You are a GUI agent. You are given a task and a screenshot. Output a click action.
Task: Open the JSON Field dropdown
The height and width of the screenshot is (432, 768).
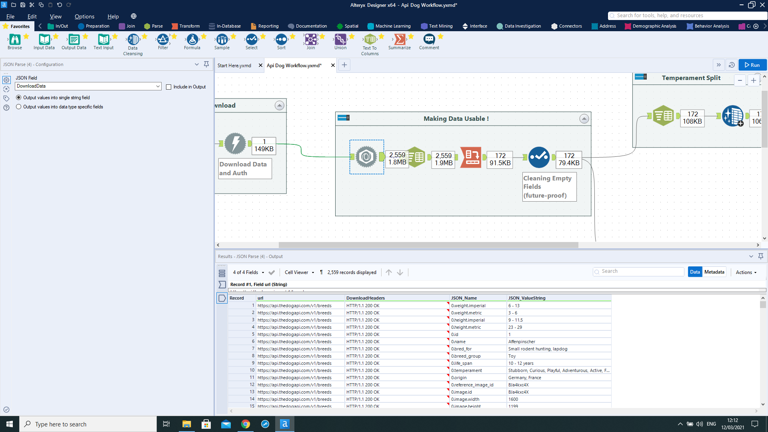[158, 86]
